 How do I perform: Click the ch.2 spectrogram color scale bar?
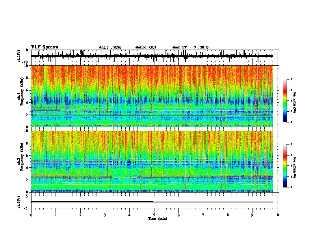[x=285, y=166]
